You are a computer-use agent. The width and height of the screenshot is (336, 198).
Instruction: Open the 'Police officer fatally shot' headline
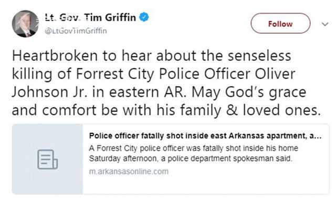[205, 136]
